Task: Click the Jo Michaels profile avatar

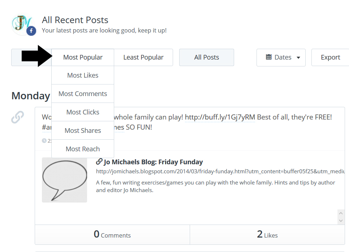Action: click(x=22, y=23)
